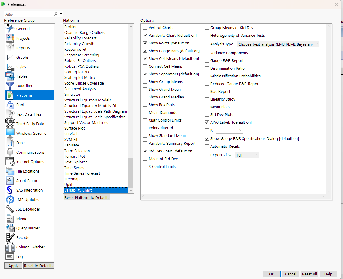This screenshot has width=343, height=279.
Task: Open the JMP Updates preferences icon
Action: pyautogui.click(x=10, y=200)
